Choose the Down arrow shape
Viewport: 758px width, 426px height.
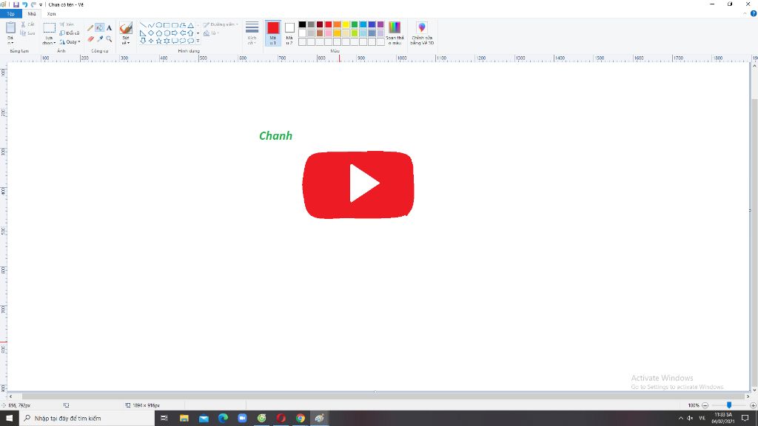coord(143,41)
